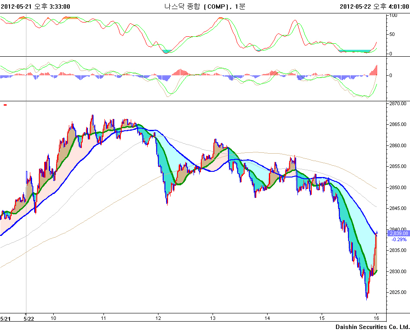Select the 5/22 date marker on time axis
This screenshot has width=410, height=332.
pos(29,318)
